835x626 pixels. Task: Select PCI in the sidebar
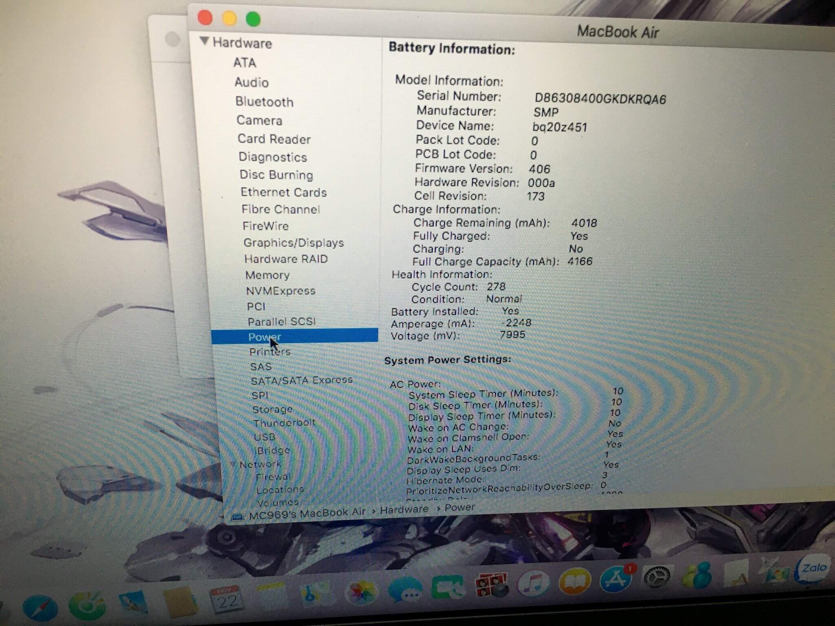[x=256, y=306]
